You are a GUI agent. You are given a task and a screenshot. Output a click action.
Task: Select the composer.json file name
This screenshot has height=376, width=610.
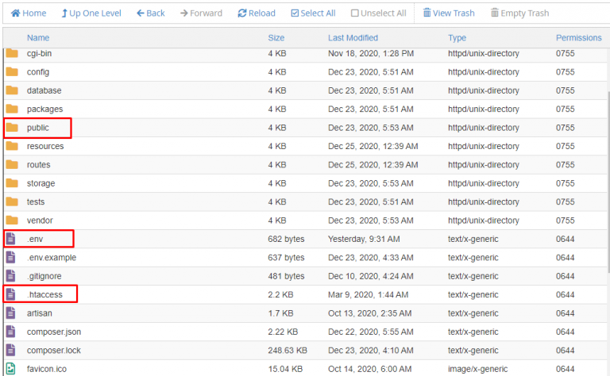click(54, 332)
